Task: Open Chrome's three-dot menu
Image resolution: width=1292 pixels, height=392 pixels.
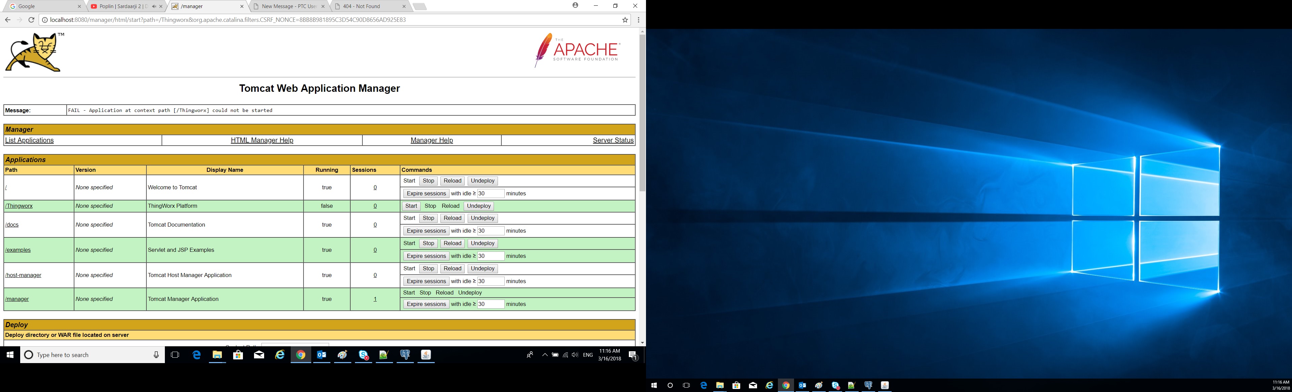Action: click(638, 20)
